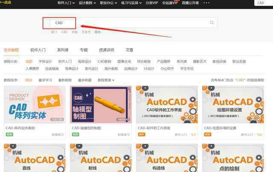The height and width of the screenshot is (172, 273).
Task: Open the AutoCAD 直线 course thumbnail
Action: pyautogui.click(x=35, y=158)
